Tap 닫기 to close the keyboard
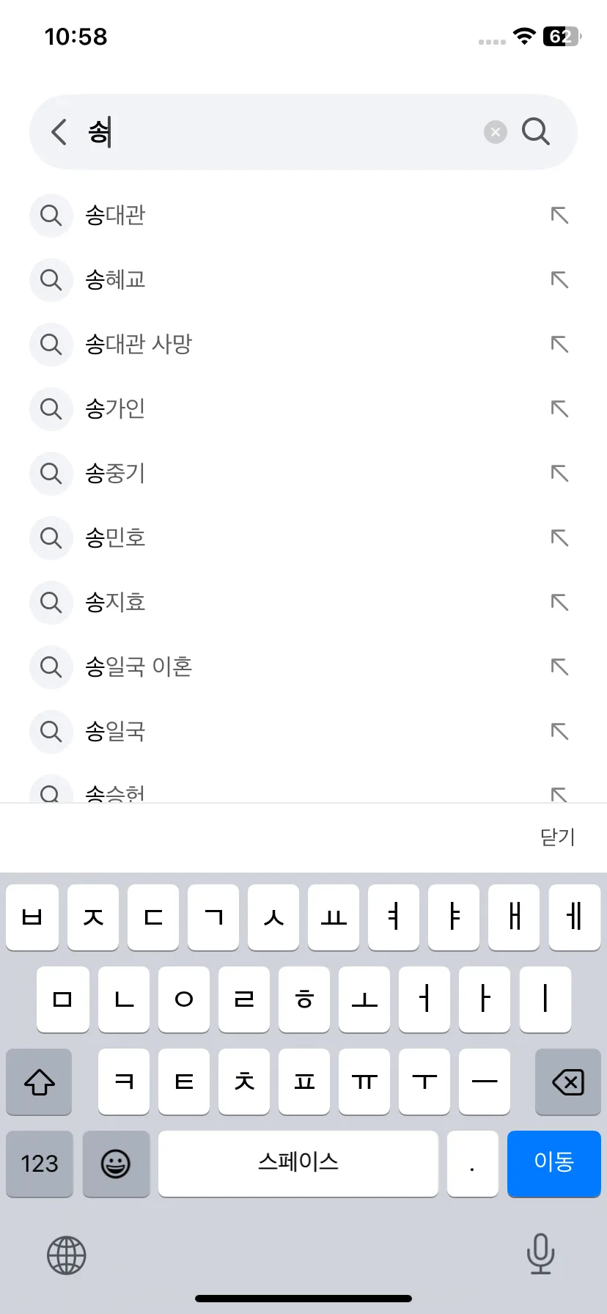Image resolution: width=607 pixels, height=1314 pixels. click(558, 837)
